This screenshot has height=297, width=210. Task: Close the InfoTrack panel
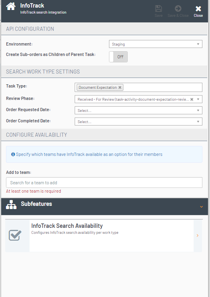coord(198,11)
